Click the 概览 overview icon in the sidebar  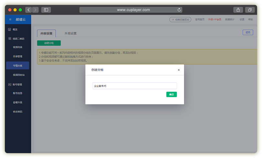point(9,29)
